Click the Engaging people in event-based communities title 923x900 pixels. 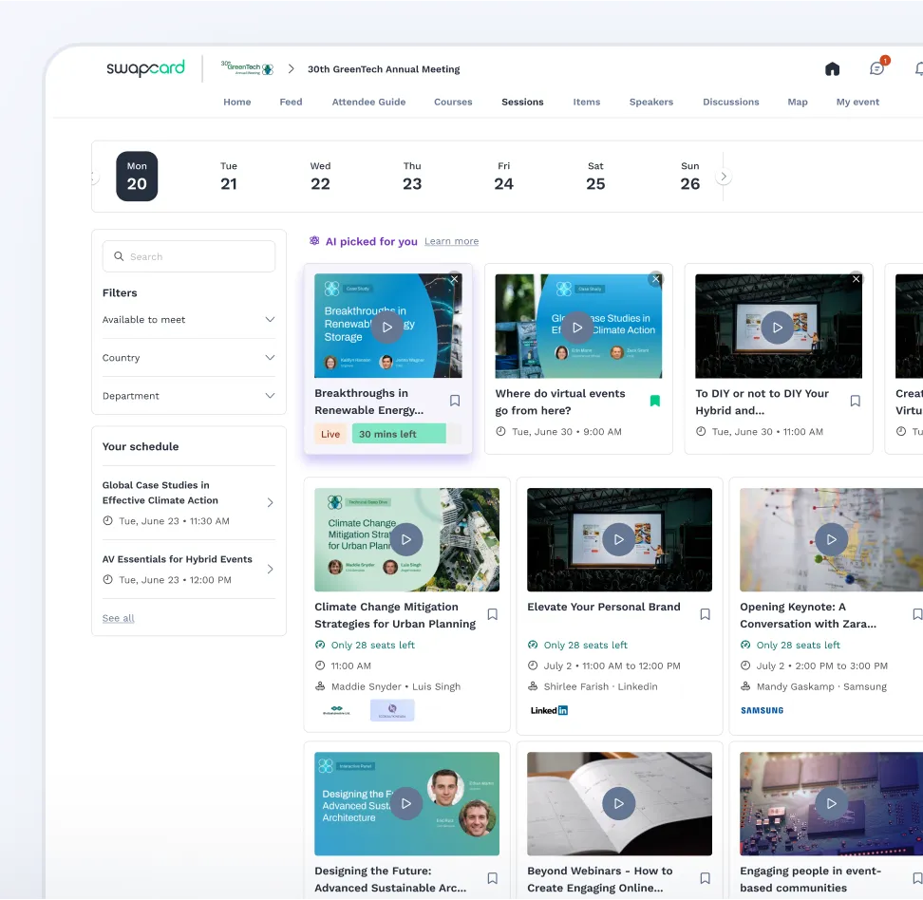click(810, 879)
